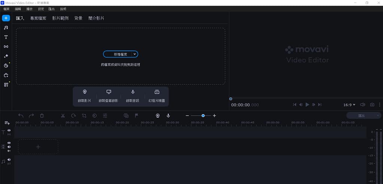Toggle video track visibility eye

click(x=9, y=143)
